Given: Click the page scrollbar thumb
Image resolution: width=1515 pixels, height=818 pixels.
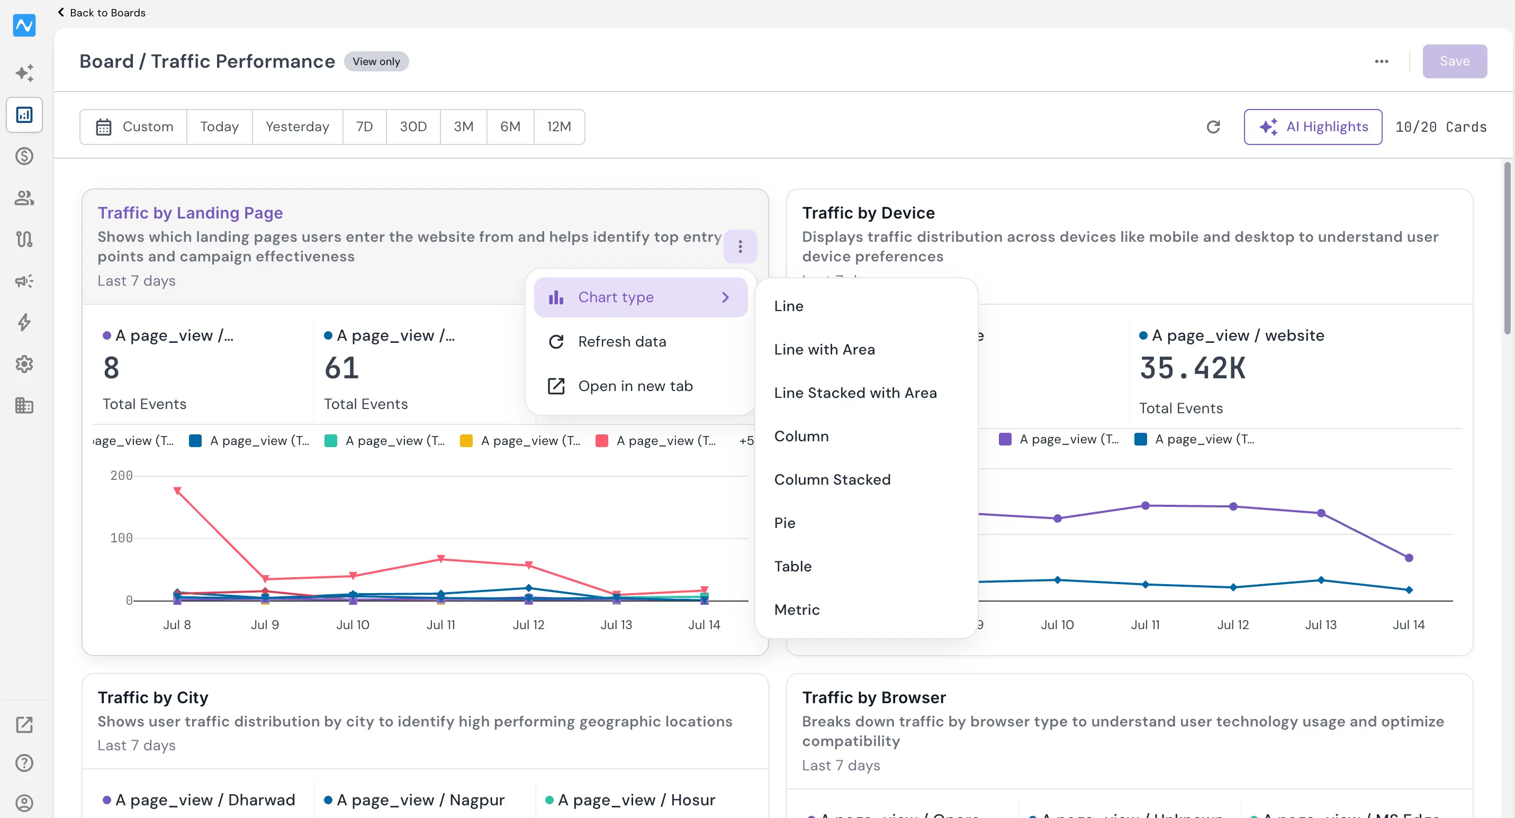Looking at the screenshot, I should pyautogui.click(x=1507, y=249).
